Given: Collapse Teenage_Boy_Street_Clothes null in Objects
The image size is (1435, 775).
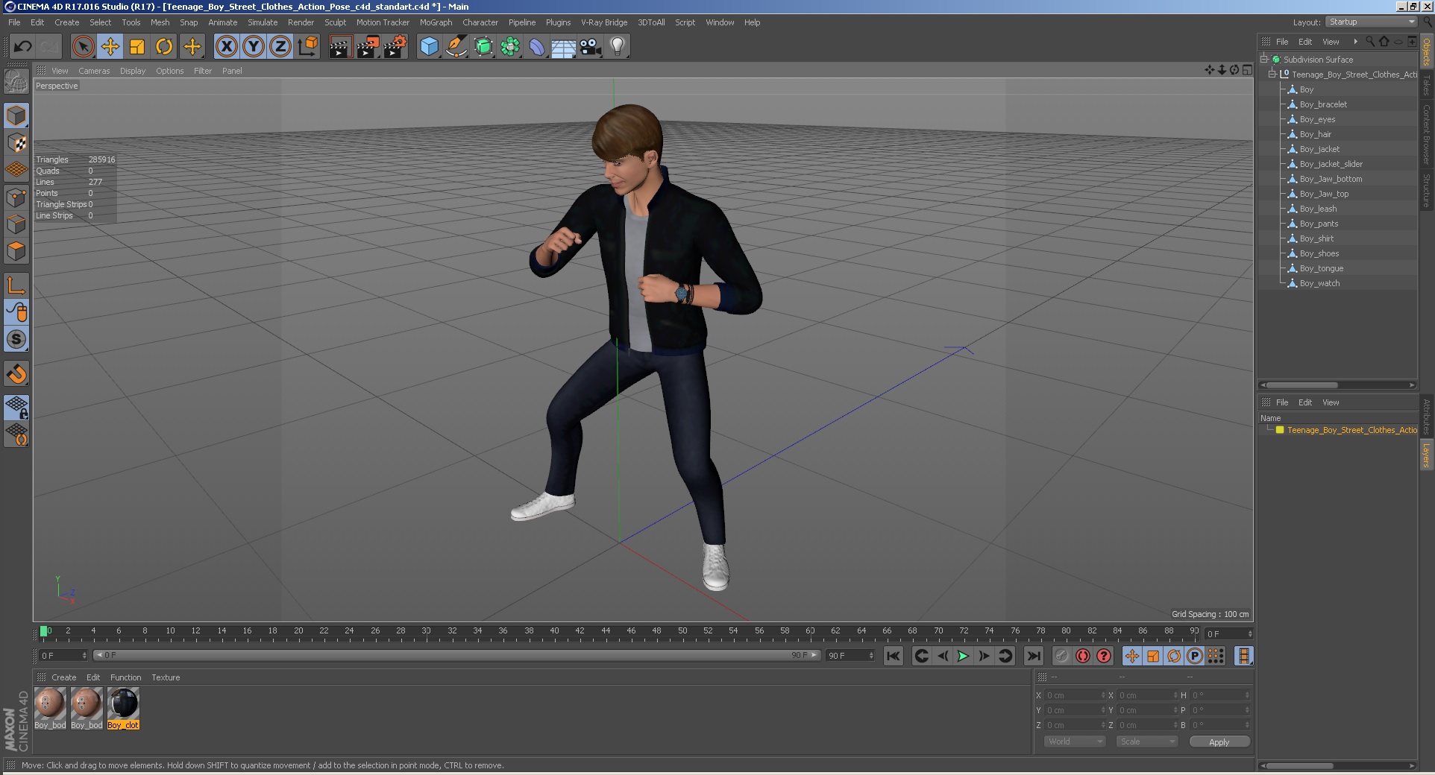Looking at the screenshot, I should (x=1272, y=74).
